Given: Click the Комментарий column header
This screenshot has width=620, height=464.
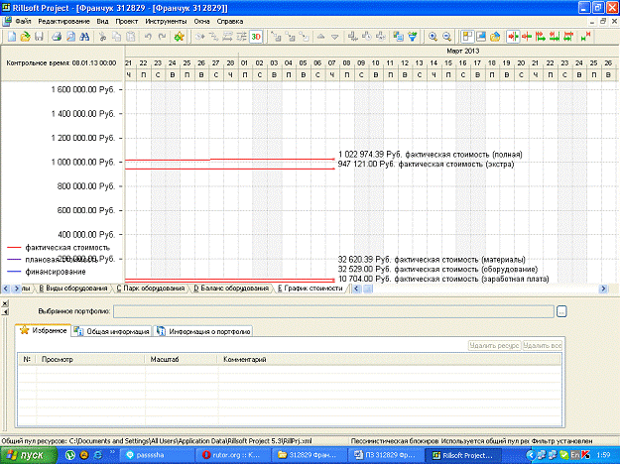Looking at the screenshot, I should point(246,358).
